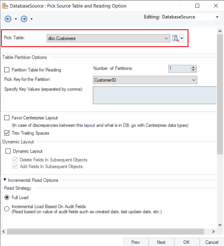Click the Next button
The width and height of the screenshot is (224, 246).
coord(161,242)
